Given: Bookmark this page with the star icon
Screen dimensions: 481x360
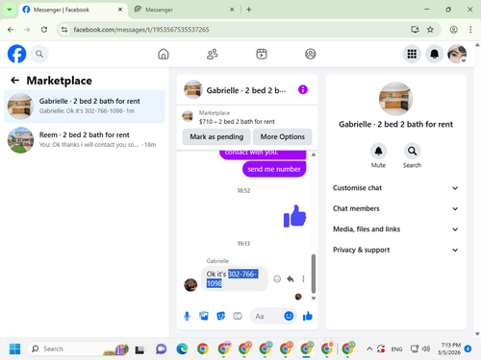Looking at the screenshot, I should (430, 30).
